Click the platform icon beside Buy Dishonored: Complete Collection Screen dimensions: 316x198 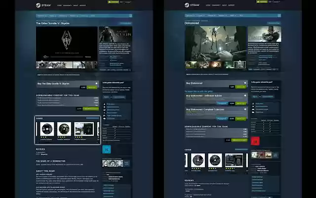[245, 109]
